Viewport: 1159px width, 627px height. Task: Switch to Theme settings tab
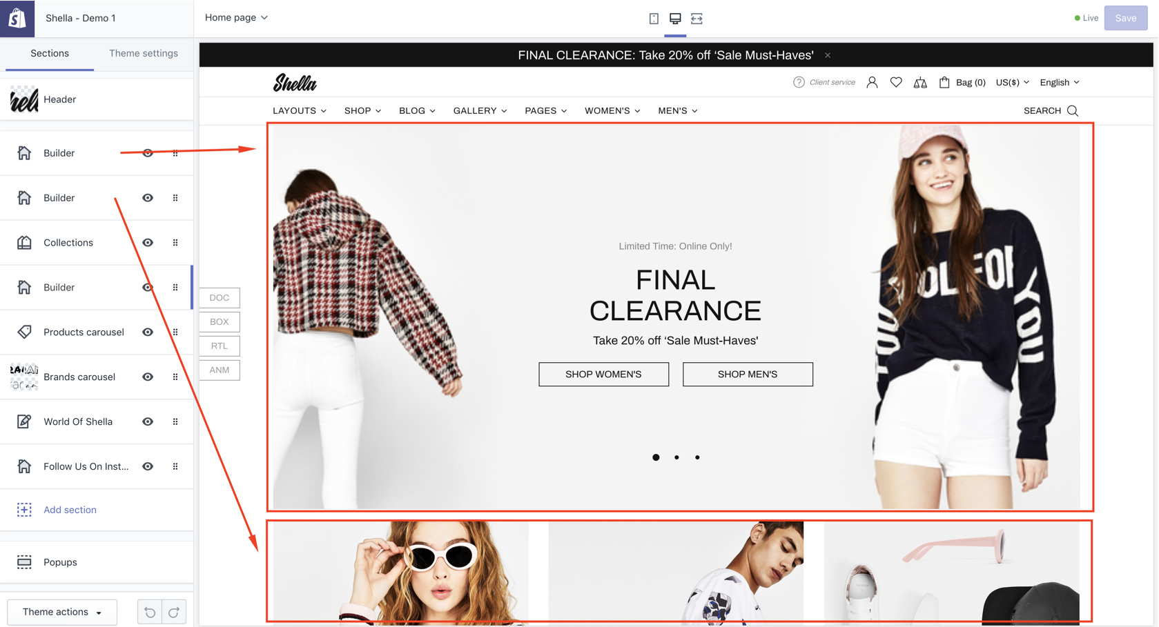[x=144, y=53]
